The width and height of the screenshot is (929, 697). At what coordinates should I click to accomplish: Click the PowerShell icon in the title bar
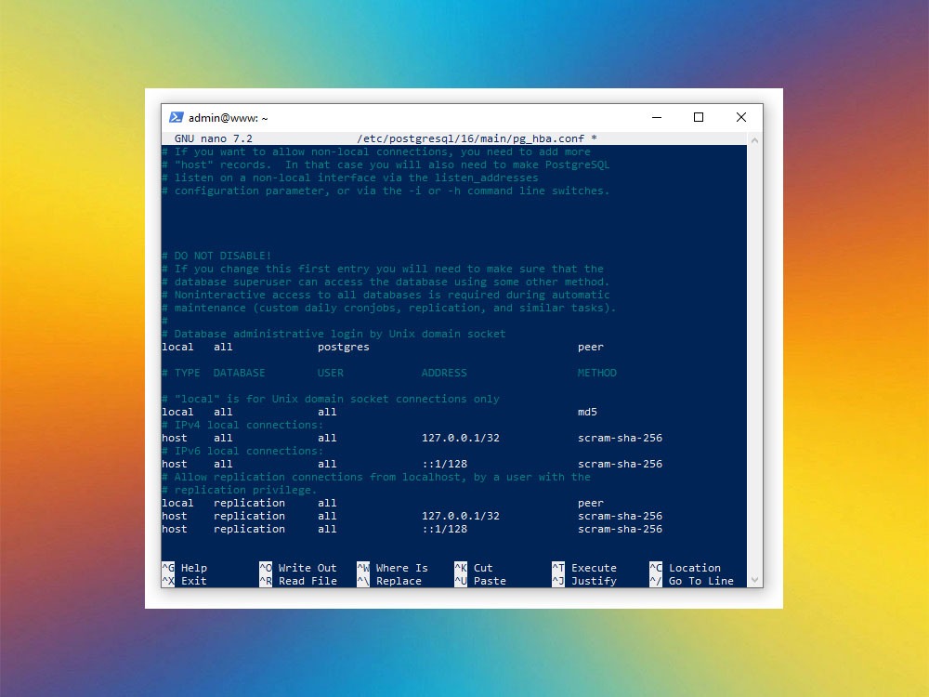pyautogui.click(x=176, y=117)
